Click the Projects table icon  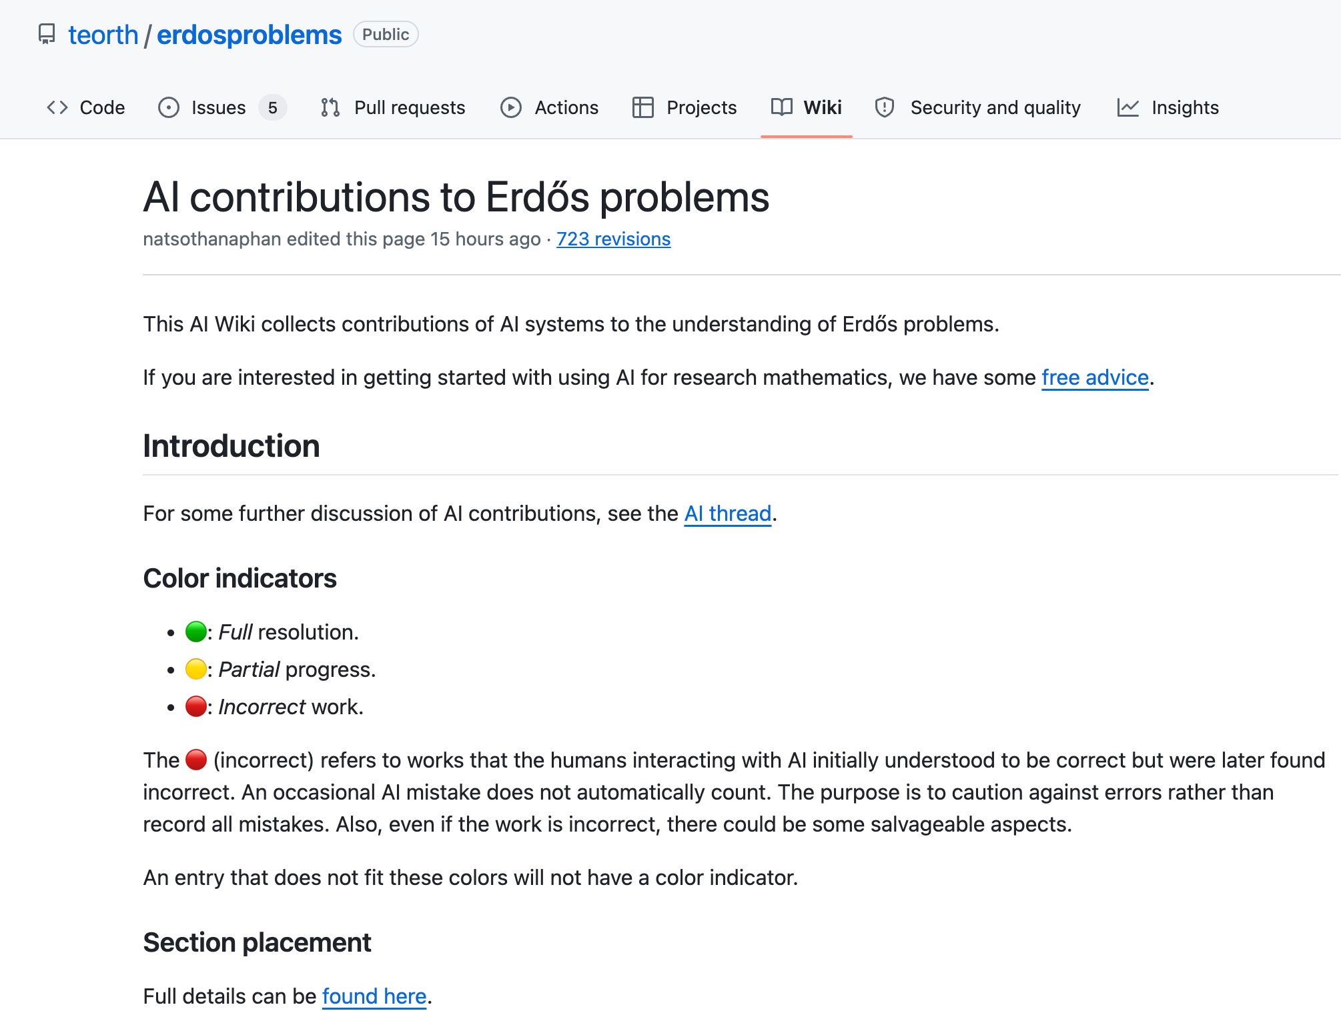point(642,107)
